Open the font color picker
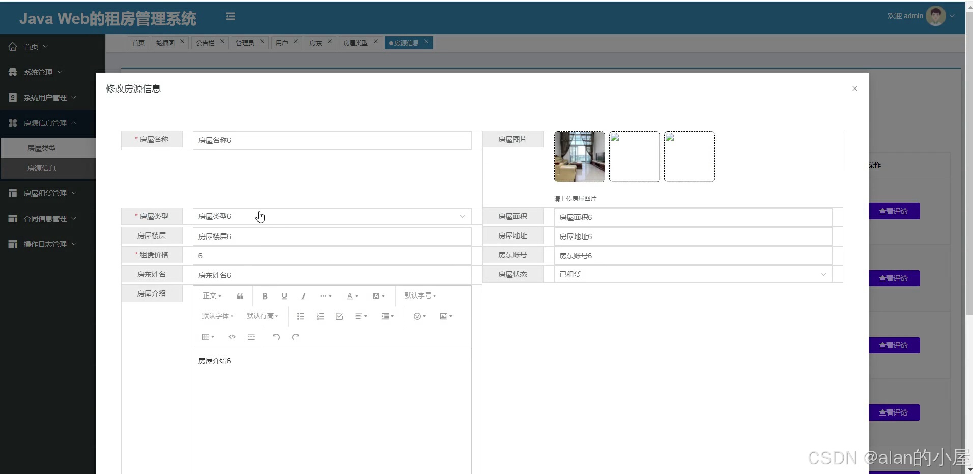This screenshot has width=973, height=474. pos(352,296)
